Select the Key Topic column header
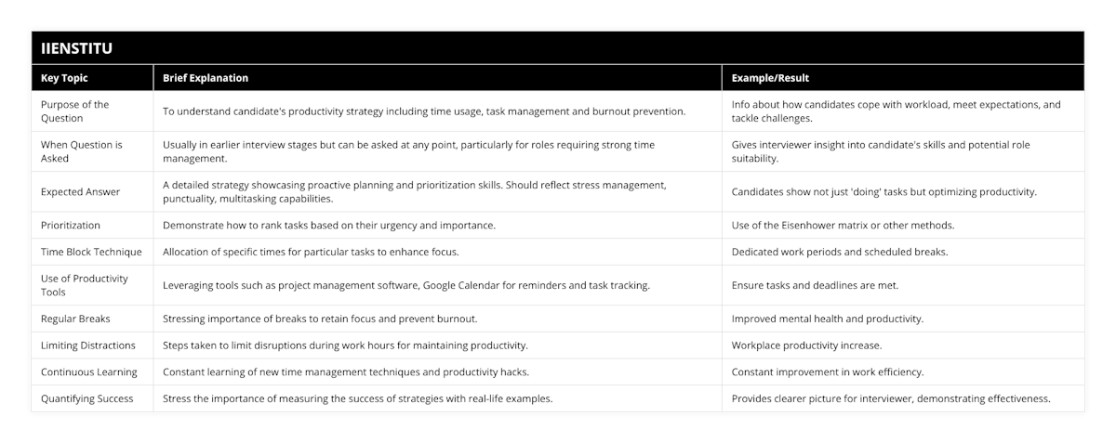This screenshot has height=443, width=1116. click(x=64, y=78)
